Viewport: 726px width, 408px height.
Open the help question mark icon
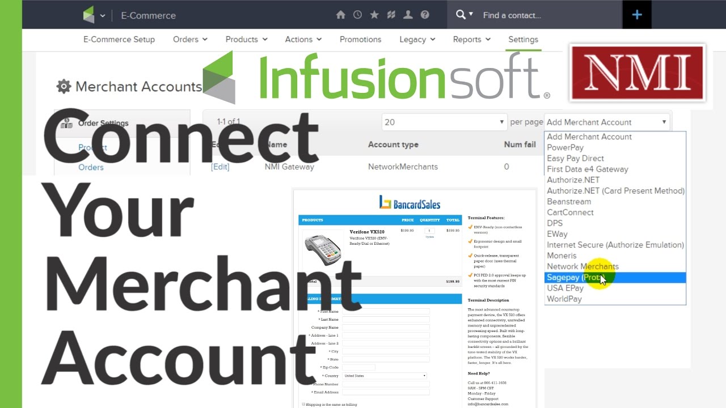[425, 15]
